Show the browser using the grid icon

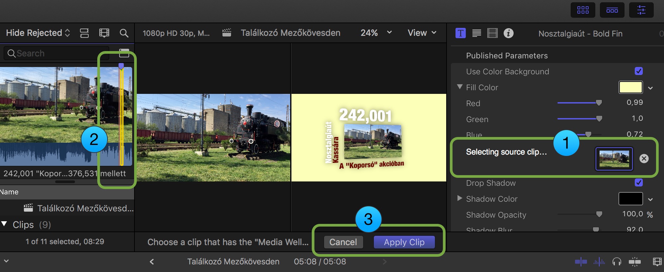point(583,10)
